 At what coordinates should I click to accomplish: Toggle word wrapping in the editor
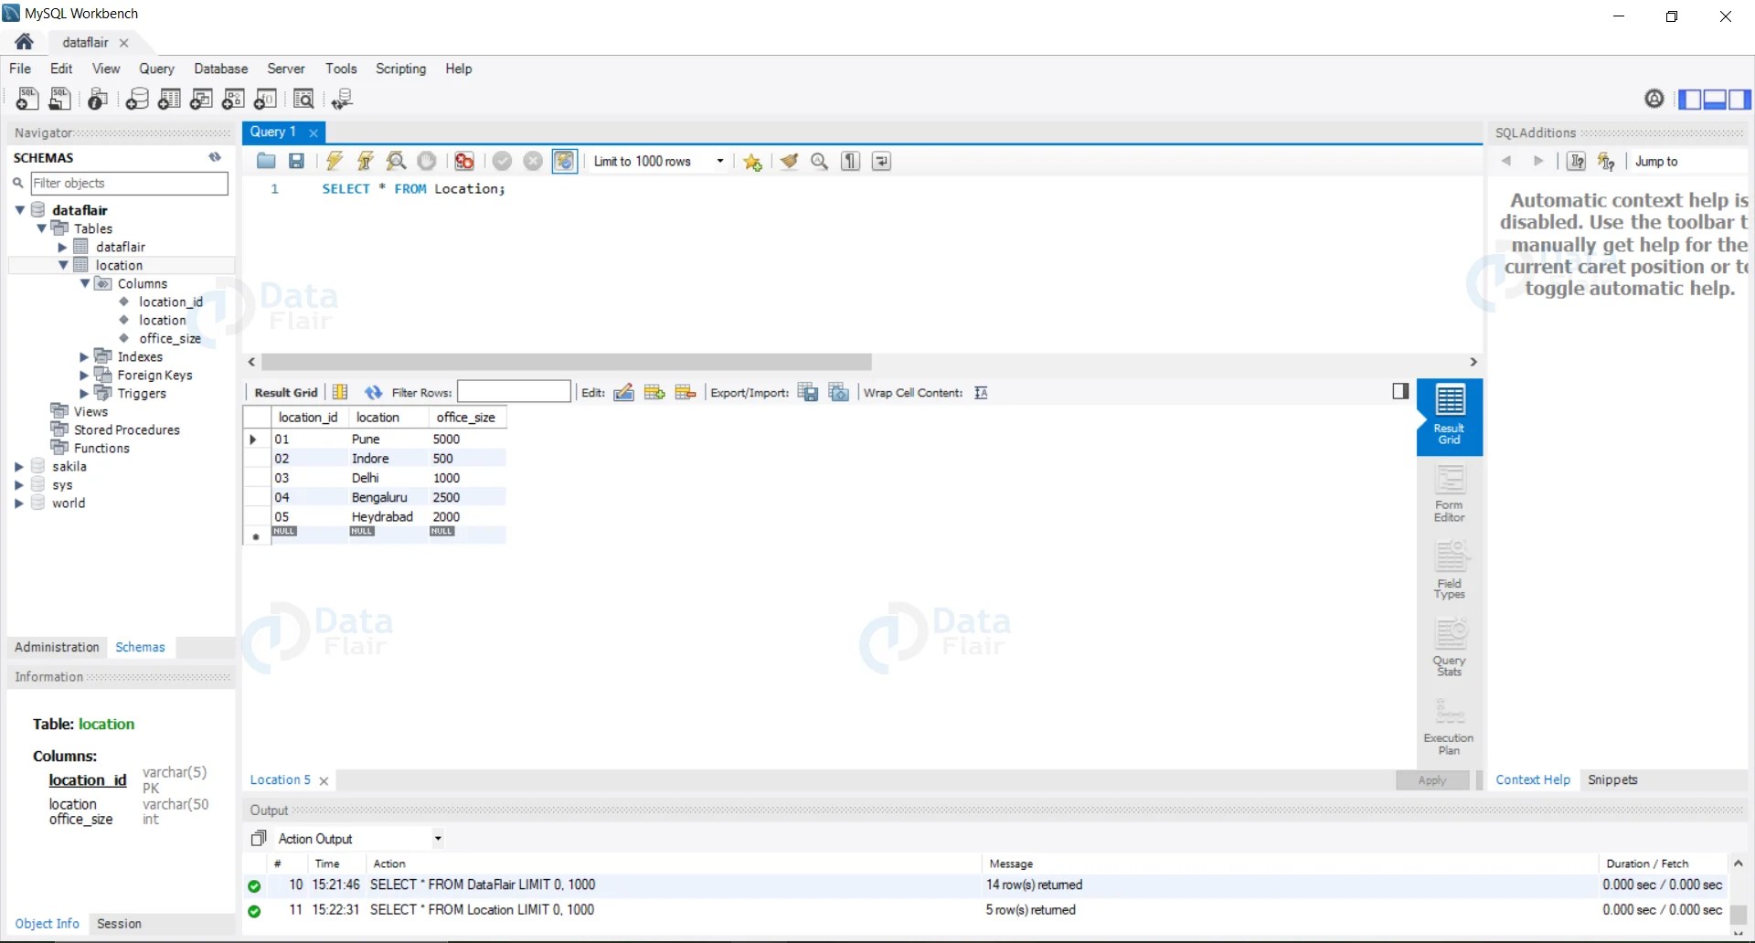882,162
